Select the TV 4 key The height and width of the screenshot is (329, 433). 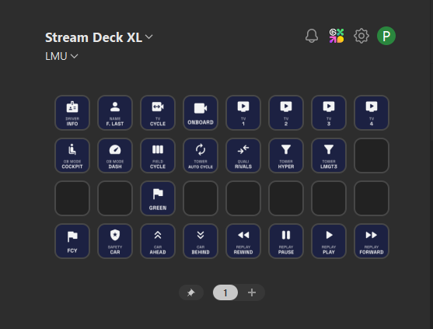[x=372, y=113]
